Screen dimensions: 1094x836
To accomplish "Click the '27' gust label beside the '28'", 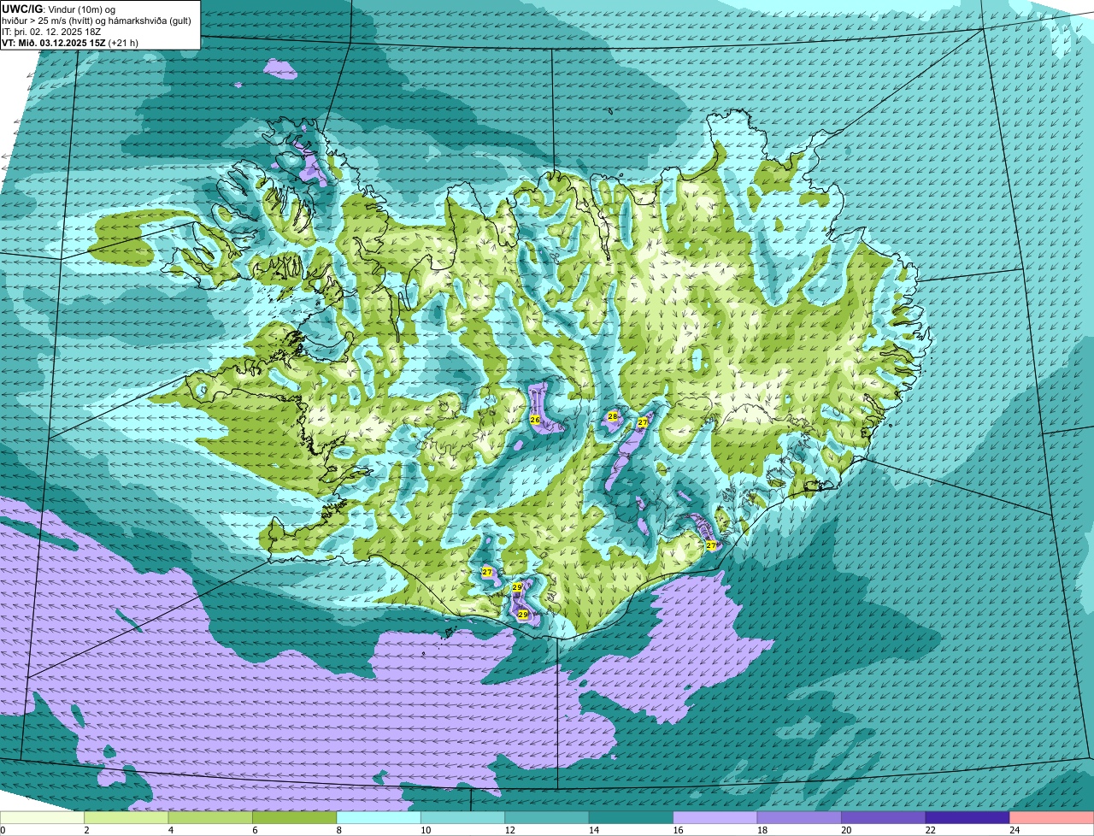I will (x=643, y=422).
